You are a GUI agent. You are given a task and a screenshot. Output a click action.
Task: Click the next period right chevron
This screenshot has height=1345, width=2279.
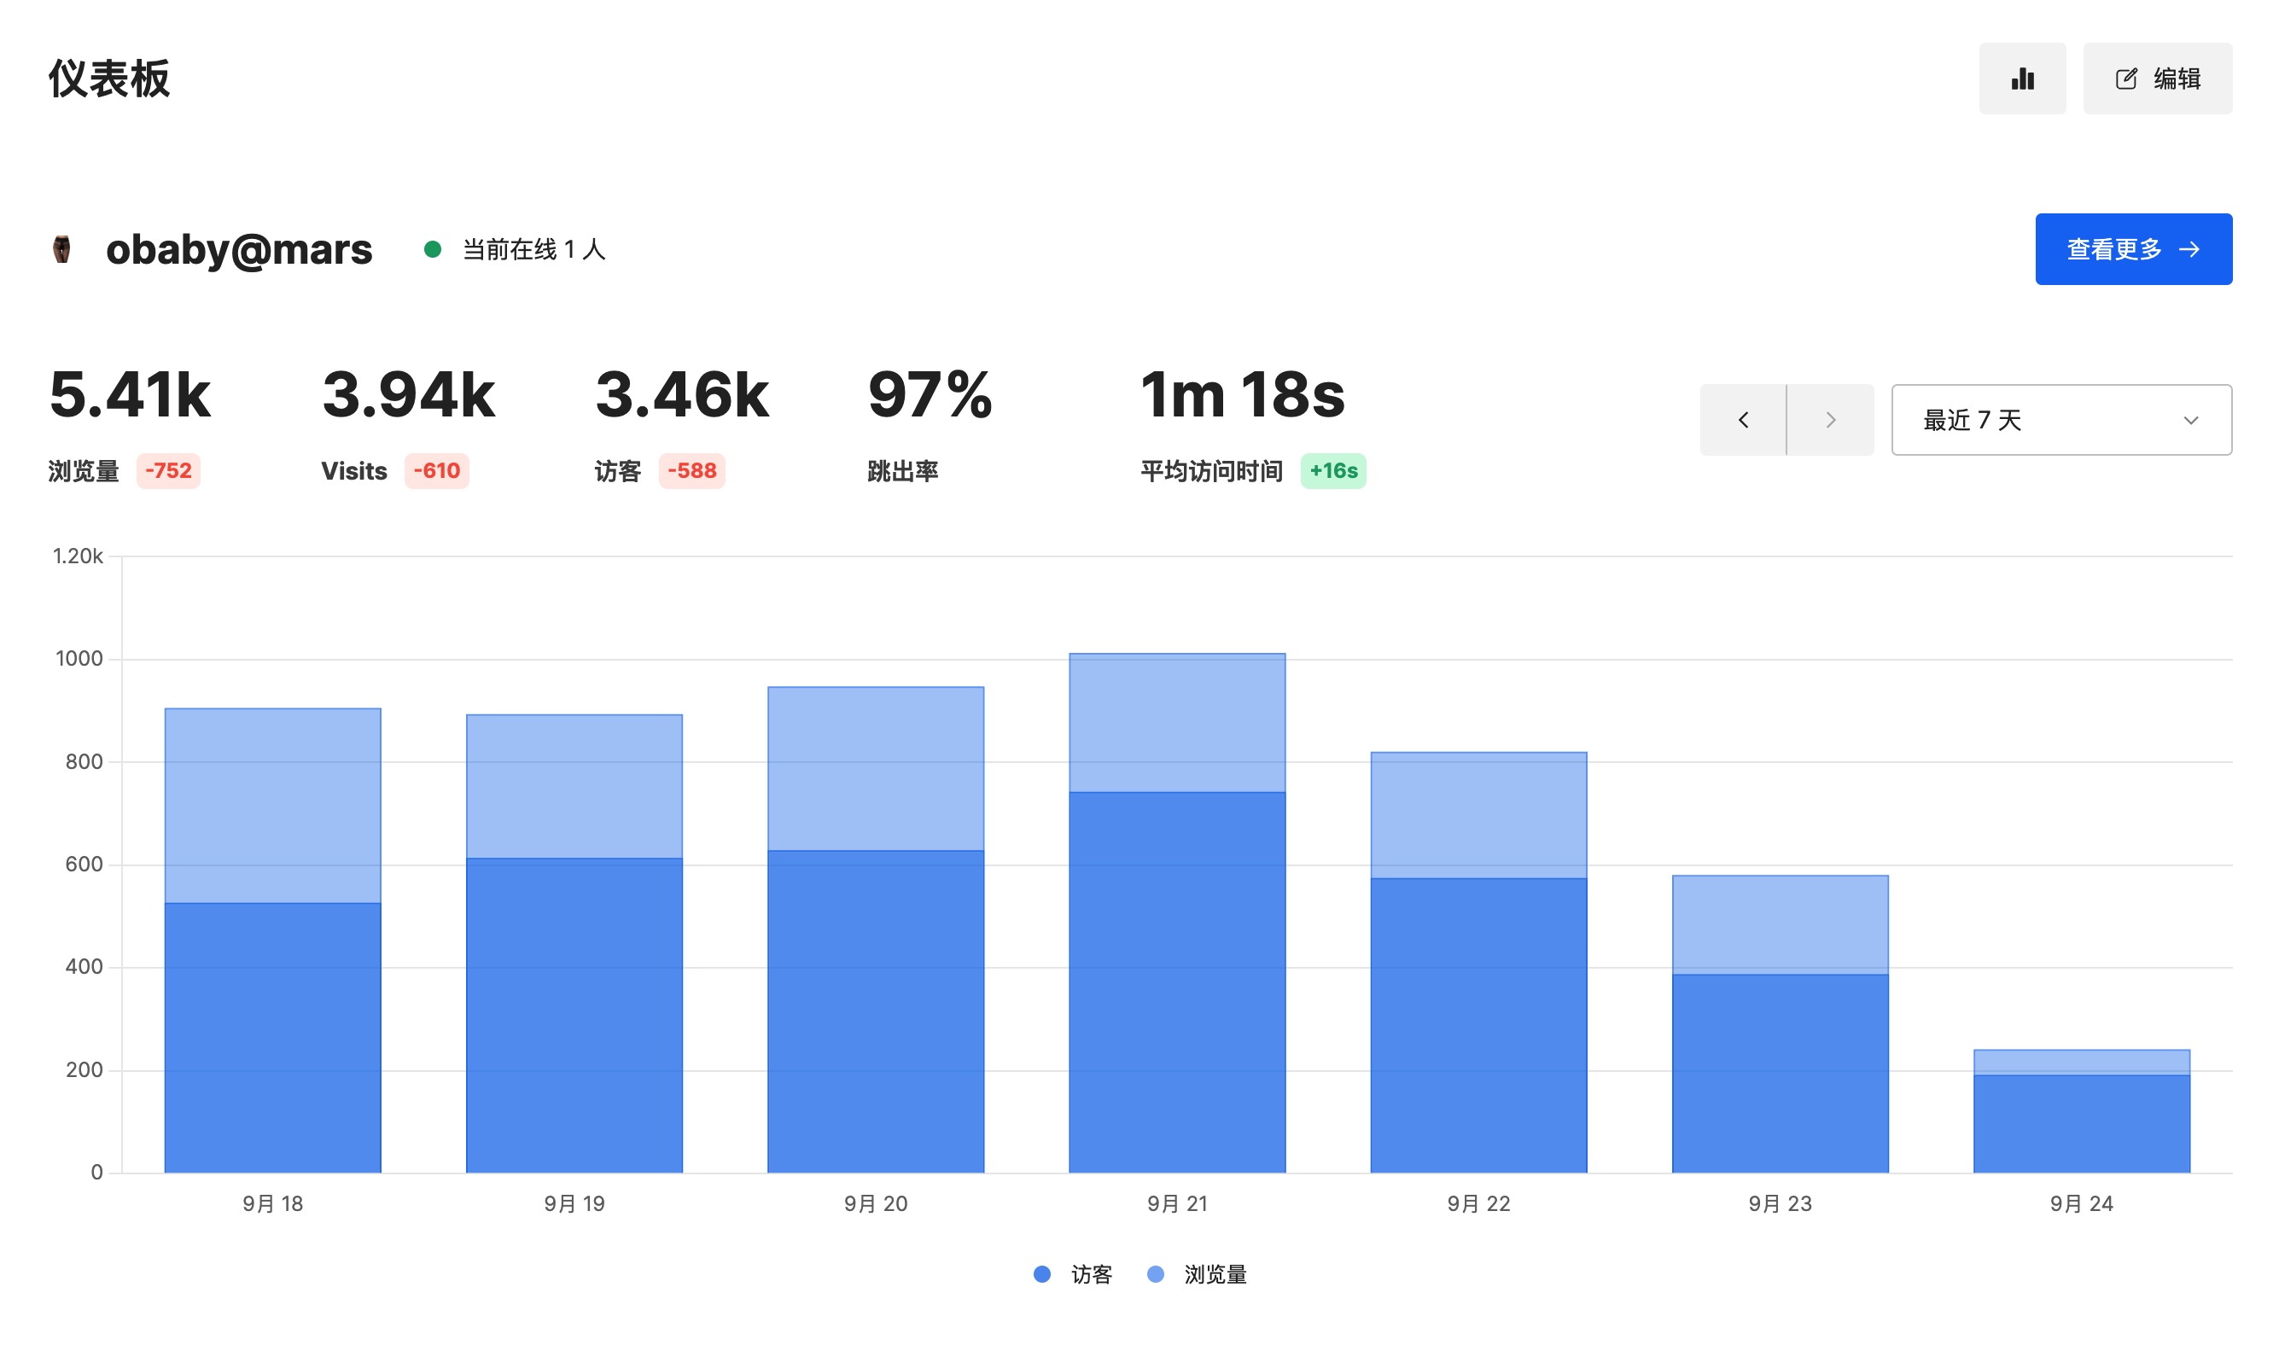pos(1829,420)
